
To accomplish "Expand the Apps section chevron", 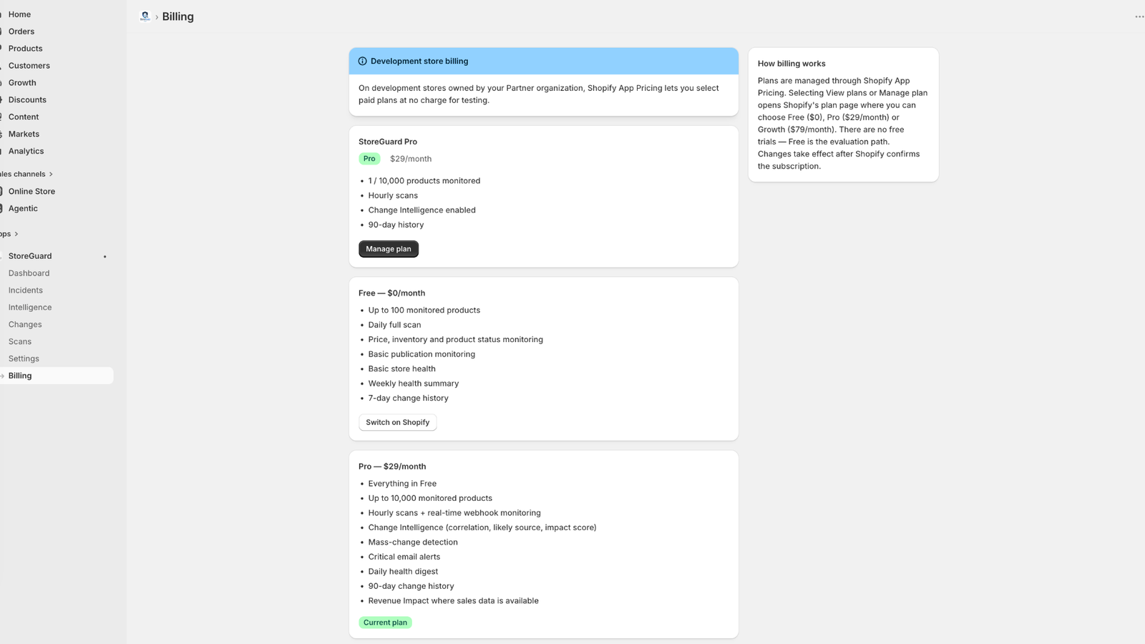I will [x=16, y=234].
